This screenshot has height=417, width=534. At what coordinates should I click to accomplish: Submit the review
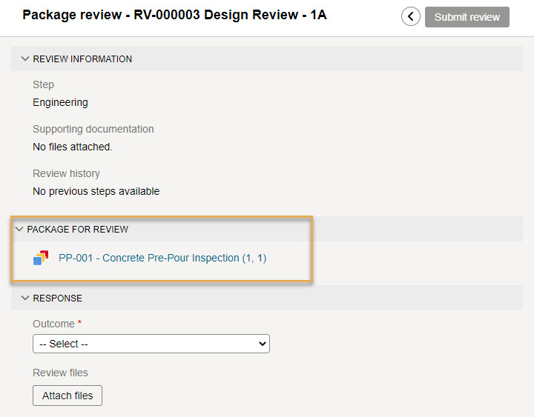467,17
